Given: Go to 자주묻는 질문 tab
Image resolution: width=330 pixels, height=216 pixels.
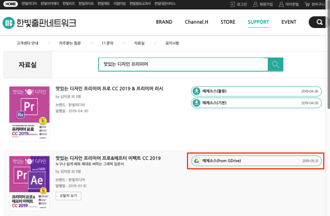Looking at the screenshot, I should [x=70, y=43].
